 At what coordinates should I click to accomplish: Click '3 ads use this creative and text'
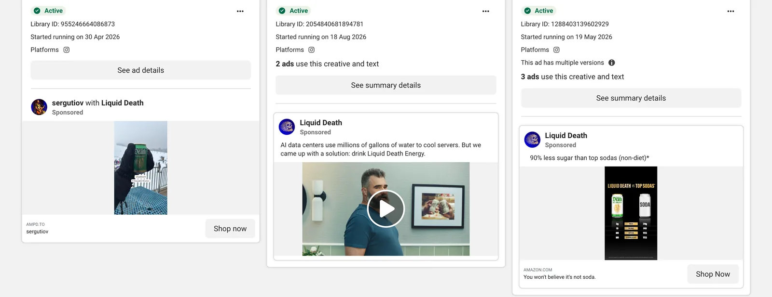[x=572, y=77]
